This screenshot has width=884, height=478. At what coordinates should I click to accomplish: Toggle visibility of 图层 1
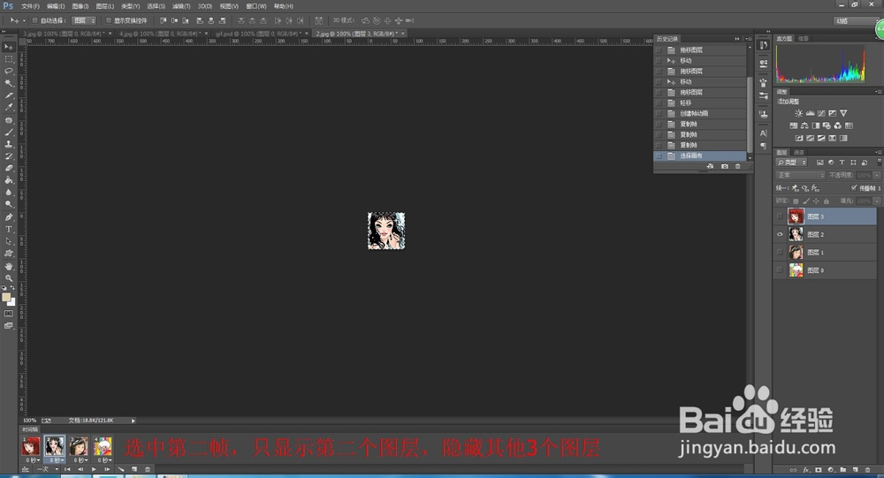(x=781, y=253)
